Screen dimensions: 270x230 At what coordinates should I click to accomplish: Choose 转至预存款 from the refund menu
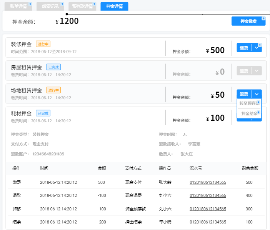click(x=248, y=103)
